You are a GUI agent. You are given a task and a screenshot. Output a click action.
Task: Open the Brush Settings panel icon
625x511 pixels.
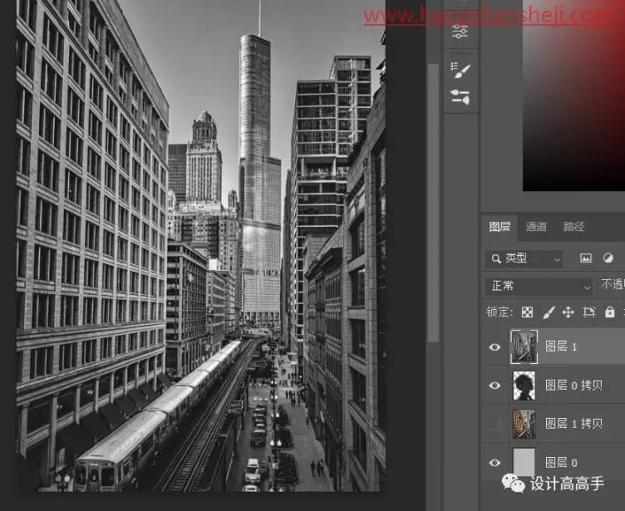click(460, 70)
